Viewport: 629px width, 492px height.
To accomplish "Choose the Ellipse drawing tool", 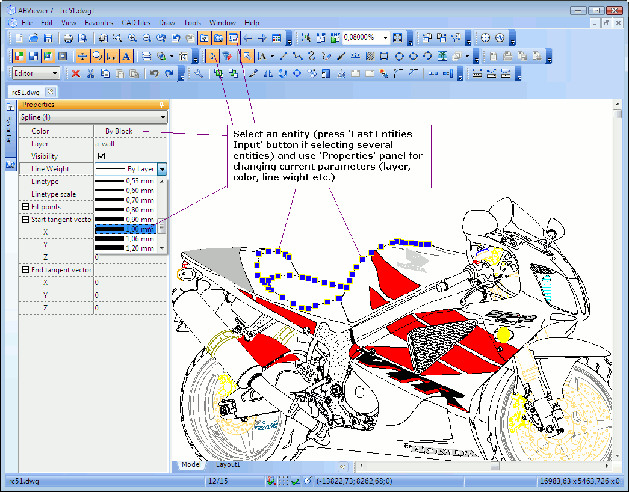I will tap(413, 56).
